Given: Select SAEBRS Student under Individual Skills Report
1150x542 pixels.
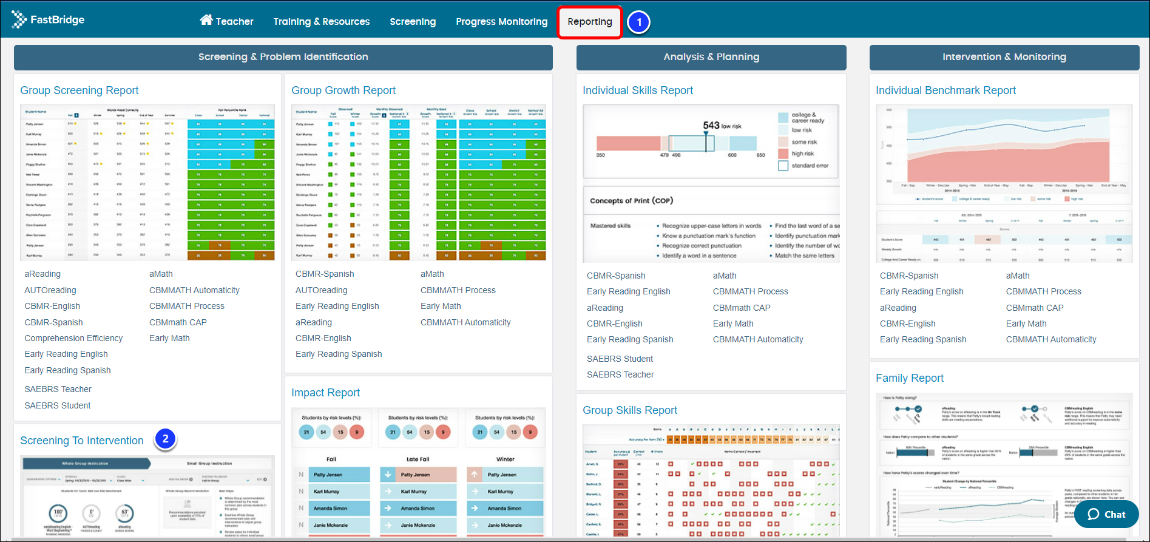Looking at the screenshot, I should click(x=620, y=359).
